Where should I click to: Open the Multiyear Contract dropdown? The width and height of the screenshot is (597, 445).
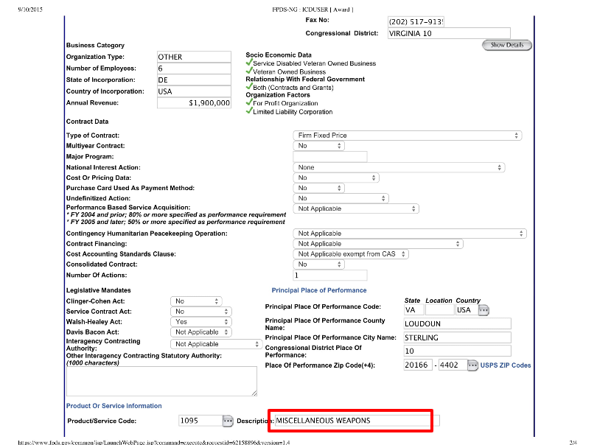tap(319, 146)
